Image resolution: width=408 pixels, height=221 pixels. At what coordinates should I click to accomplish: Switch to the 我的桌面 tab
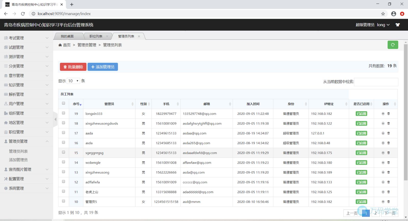tap(67, 36)
